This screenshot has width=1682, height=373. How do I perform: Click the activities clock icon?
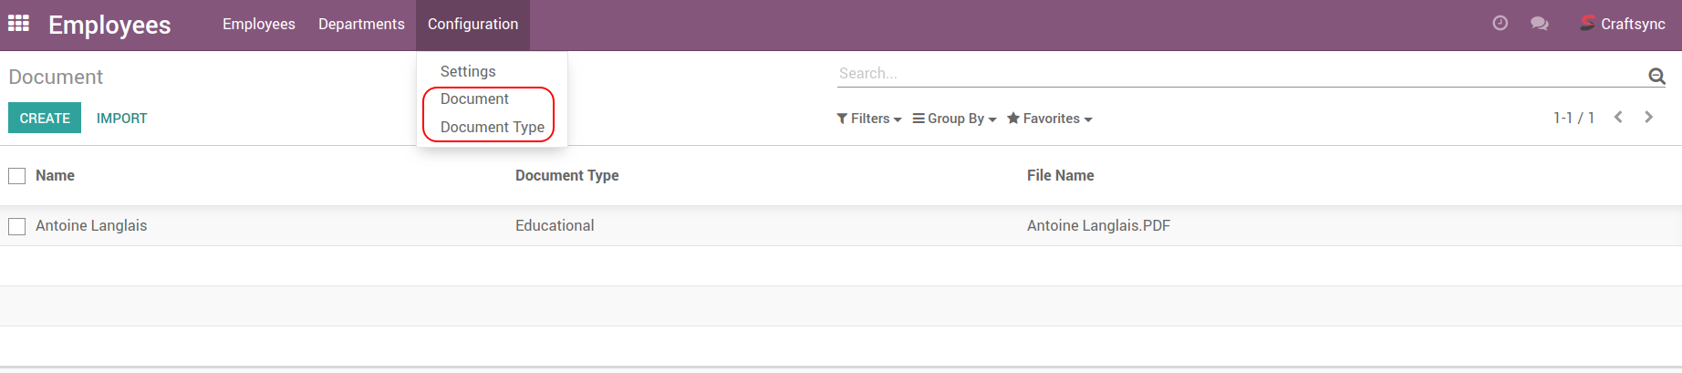click(x=1500, y=24)
